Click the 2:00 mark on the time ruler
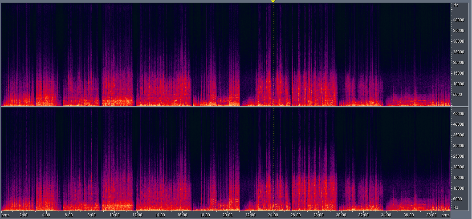The width and height of the screenshot is (472, 219). point(24,215)
